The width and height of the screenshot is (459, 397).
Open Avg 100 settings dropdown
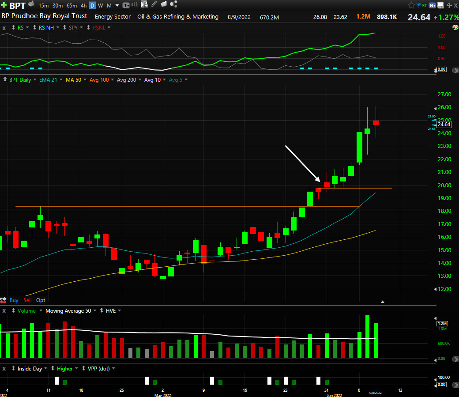click(113, 79)
